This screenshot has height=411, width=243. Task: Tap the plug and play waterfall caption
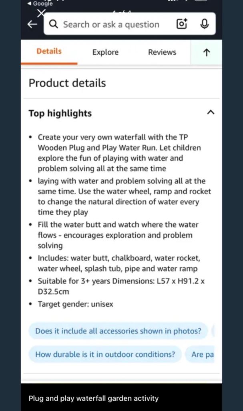coord(94,399)
